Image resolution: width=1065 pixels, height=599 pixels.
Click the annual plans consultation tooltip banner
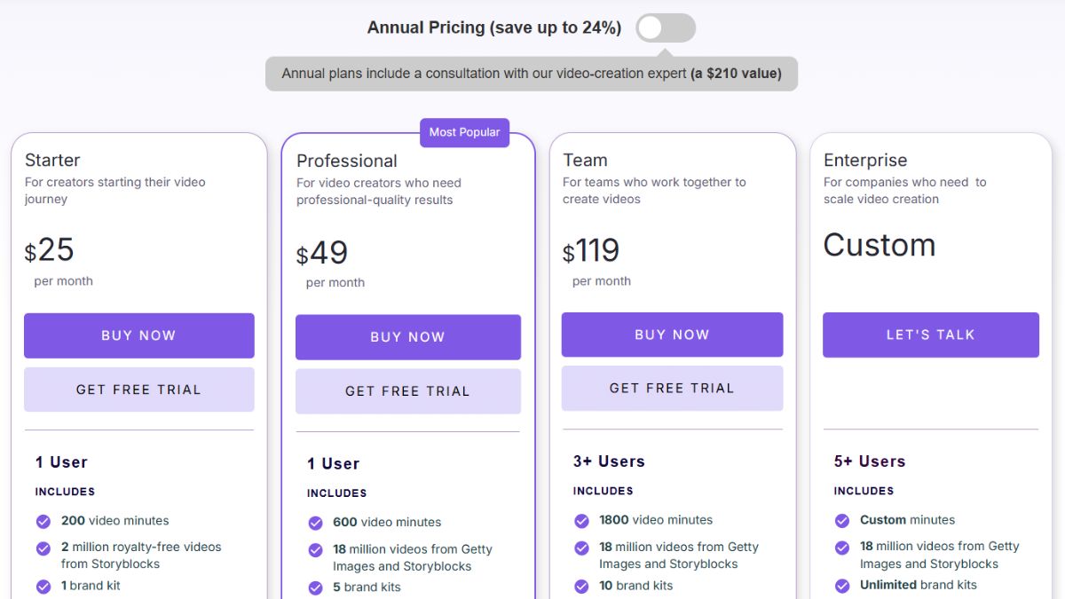coord(532,74)
